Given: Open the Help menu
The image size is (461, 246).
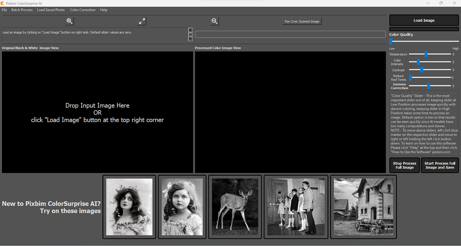Looking at the screenshot, I should (104, 10).
